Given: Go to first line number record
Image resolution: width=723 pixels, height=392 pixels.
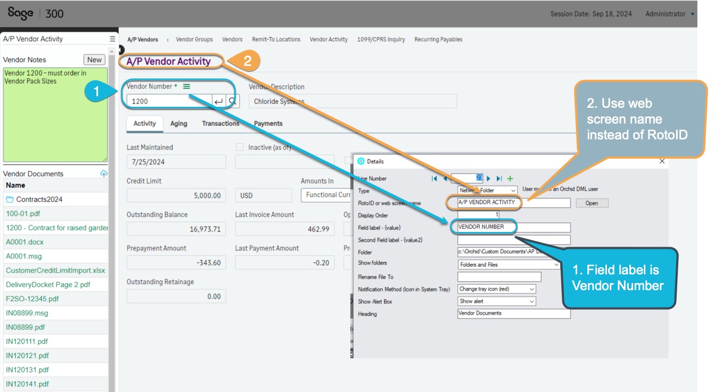Looking at the screenshot, I should [434, 179].
